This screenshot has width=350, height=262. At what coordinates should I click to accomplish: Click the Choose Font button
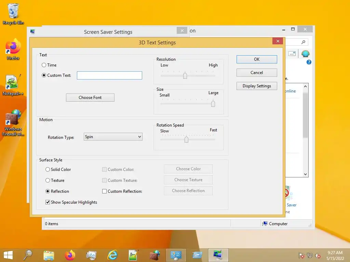[90, 98]
